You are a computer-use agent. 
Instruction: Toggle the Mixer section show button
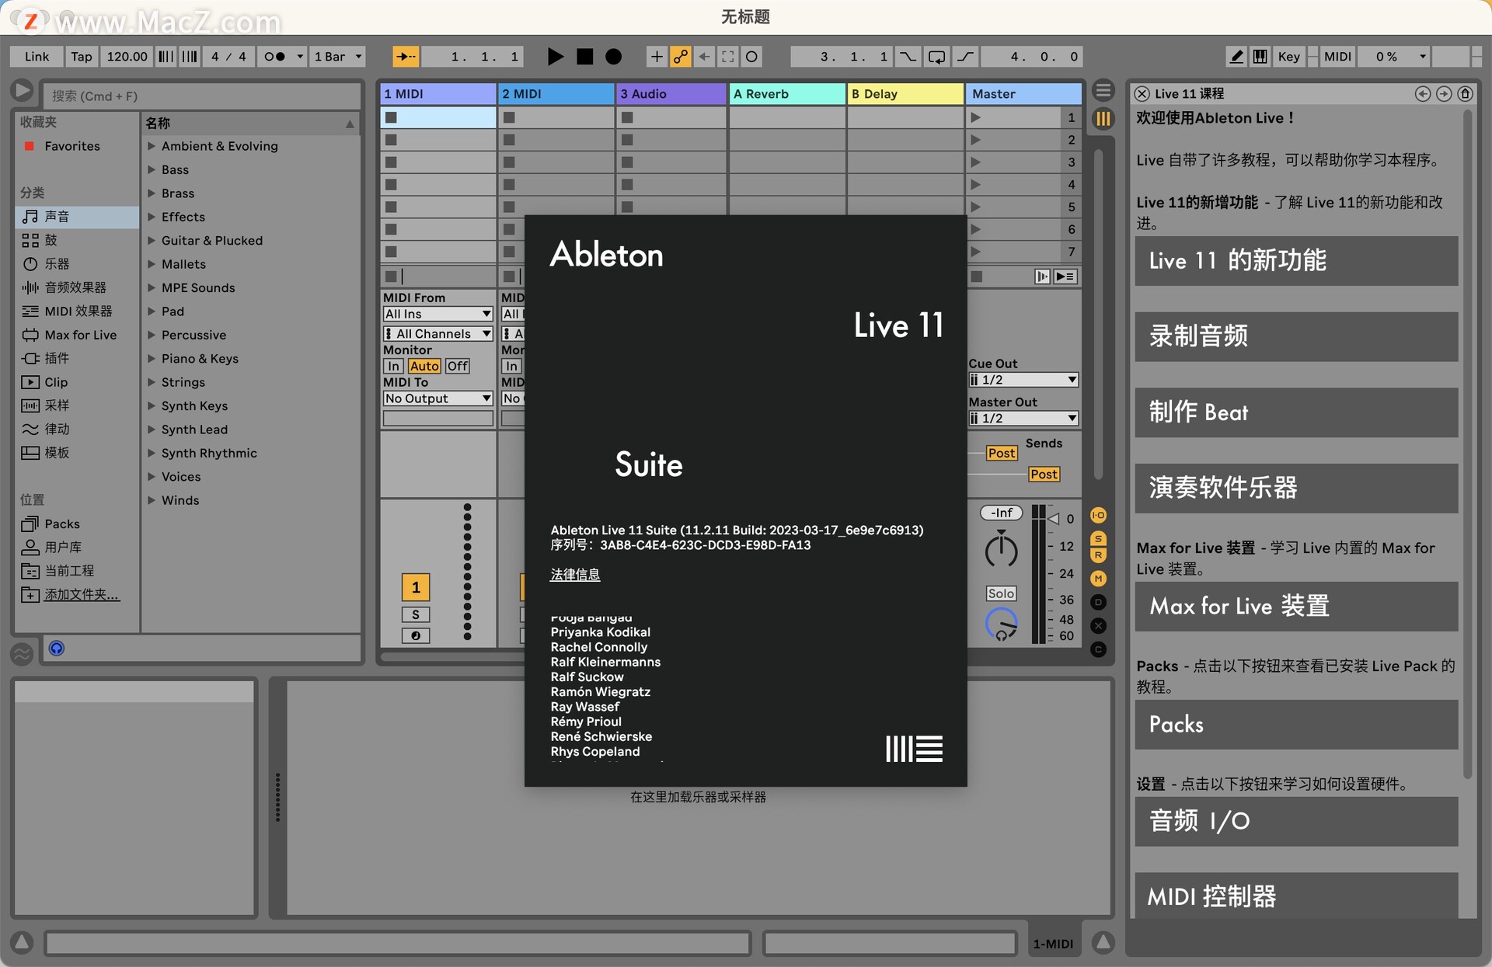[1098, 579]
